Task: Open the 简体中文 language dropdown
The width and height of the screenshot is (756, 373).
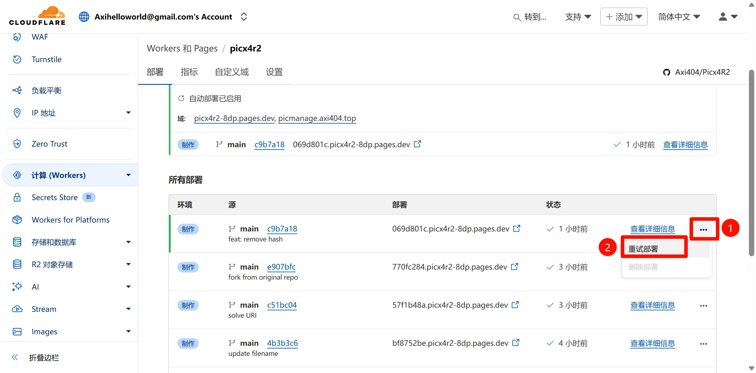Action: 679,17
